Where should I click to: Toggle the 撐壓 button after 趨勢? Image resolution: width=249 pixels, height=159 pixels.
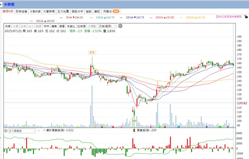pyautogui.click(x=62, y=26)
